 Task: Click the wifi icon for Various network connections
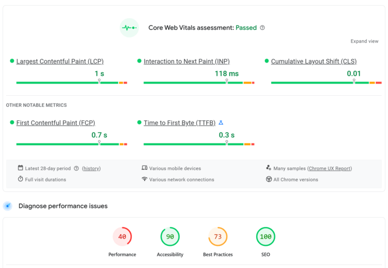145,179
